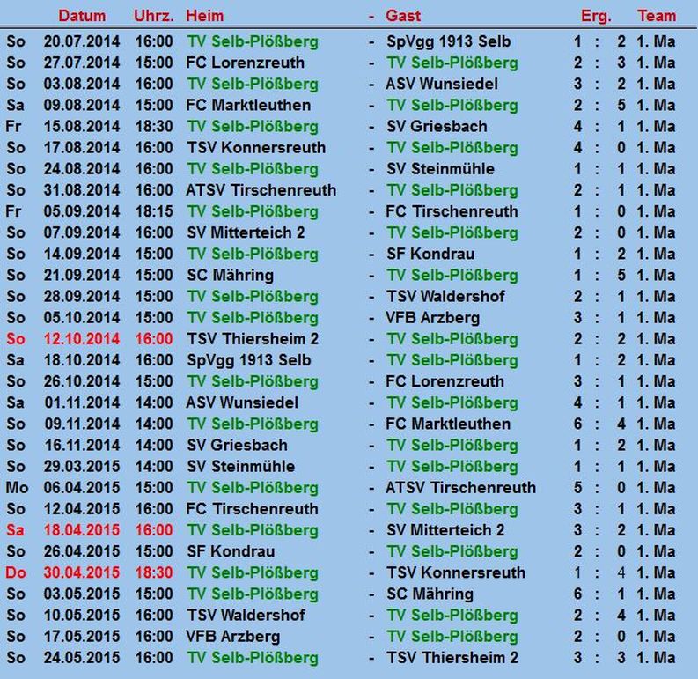698x679 pixels.
Task: Select home team TSV Thiersheim 2 on 12.10.2014
Action: pyautogui.click(x=253, y=339)
